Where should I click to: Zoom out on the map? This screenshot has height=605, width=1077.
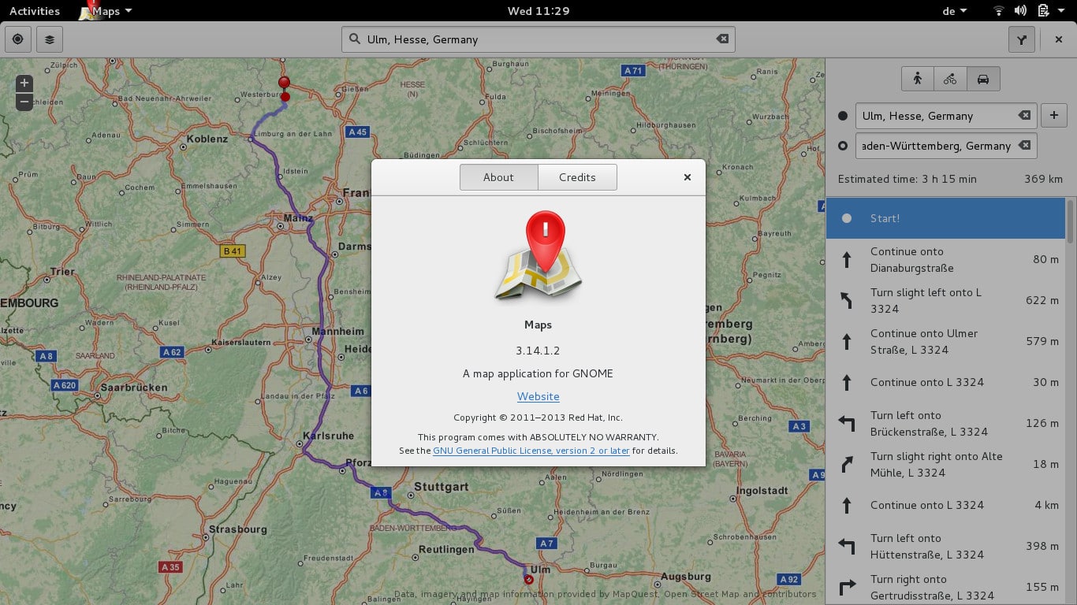[24, 102]
